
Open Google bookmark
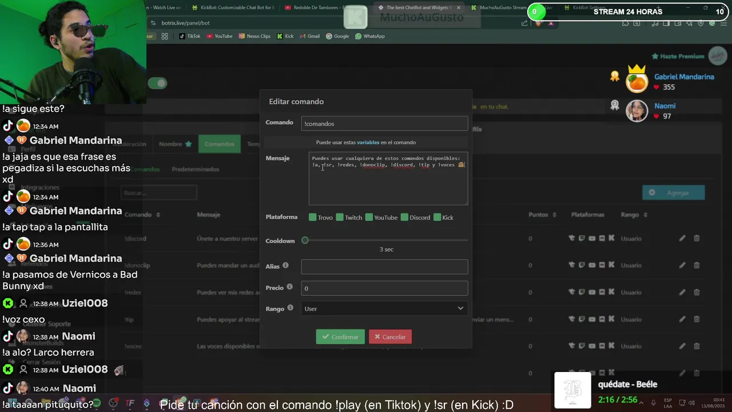[337, 36]
